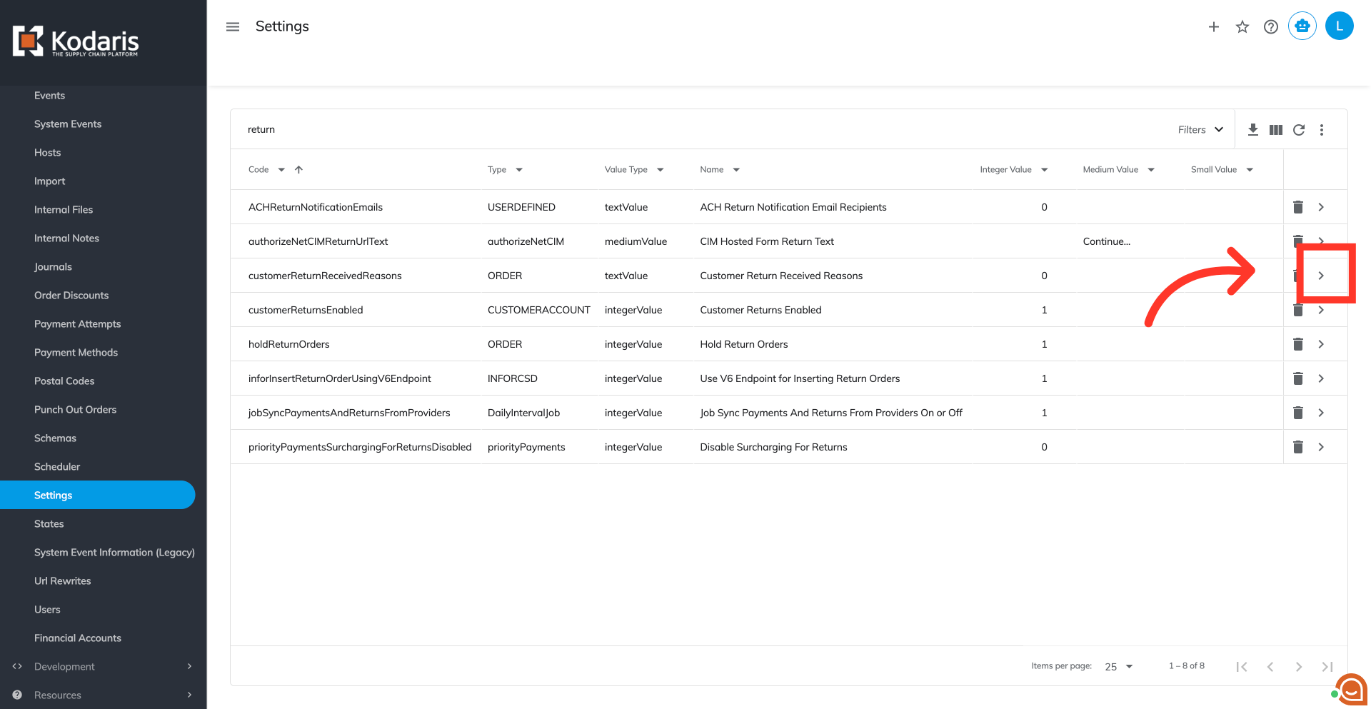This screenshot has height=709, width=1371.
Task: Open System Events in the sidebar
Action: pyautogui.click(x=68, y=124)
